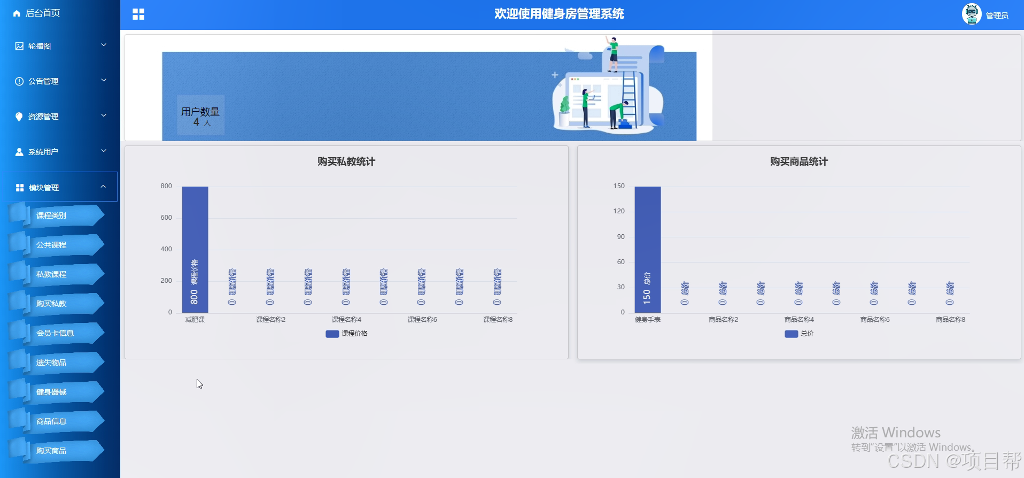Click the lightbulb icon beside 资源管理
This screenshot has width=1024, height=478.
[x=19, y=117]
